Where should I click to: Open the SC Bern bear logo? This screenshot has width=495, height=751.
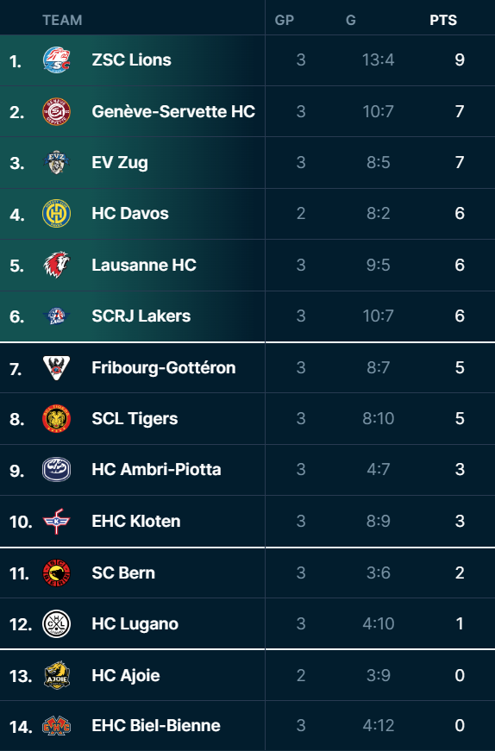(57, 573)
